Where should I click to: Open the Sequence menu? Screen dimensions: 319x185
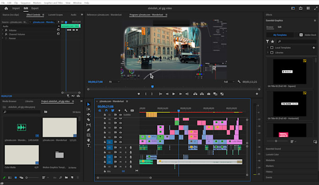point(25,3)
